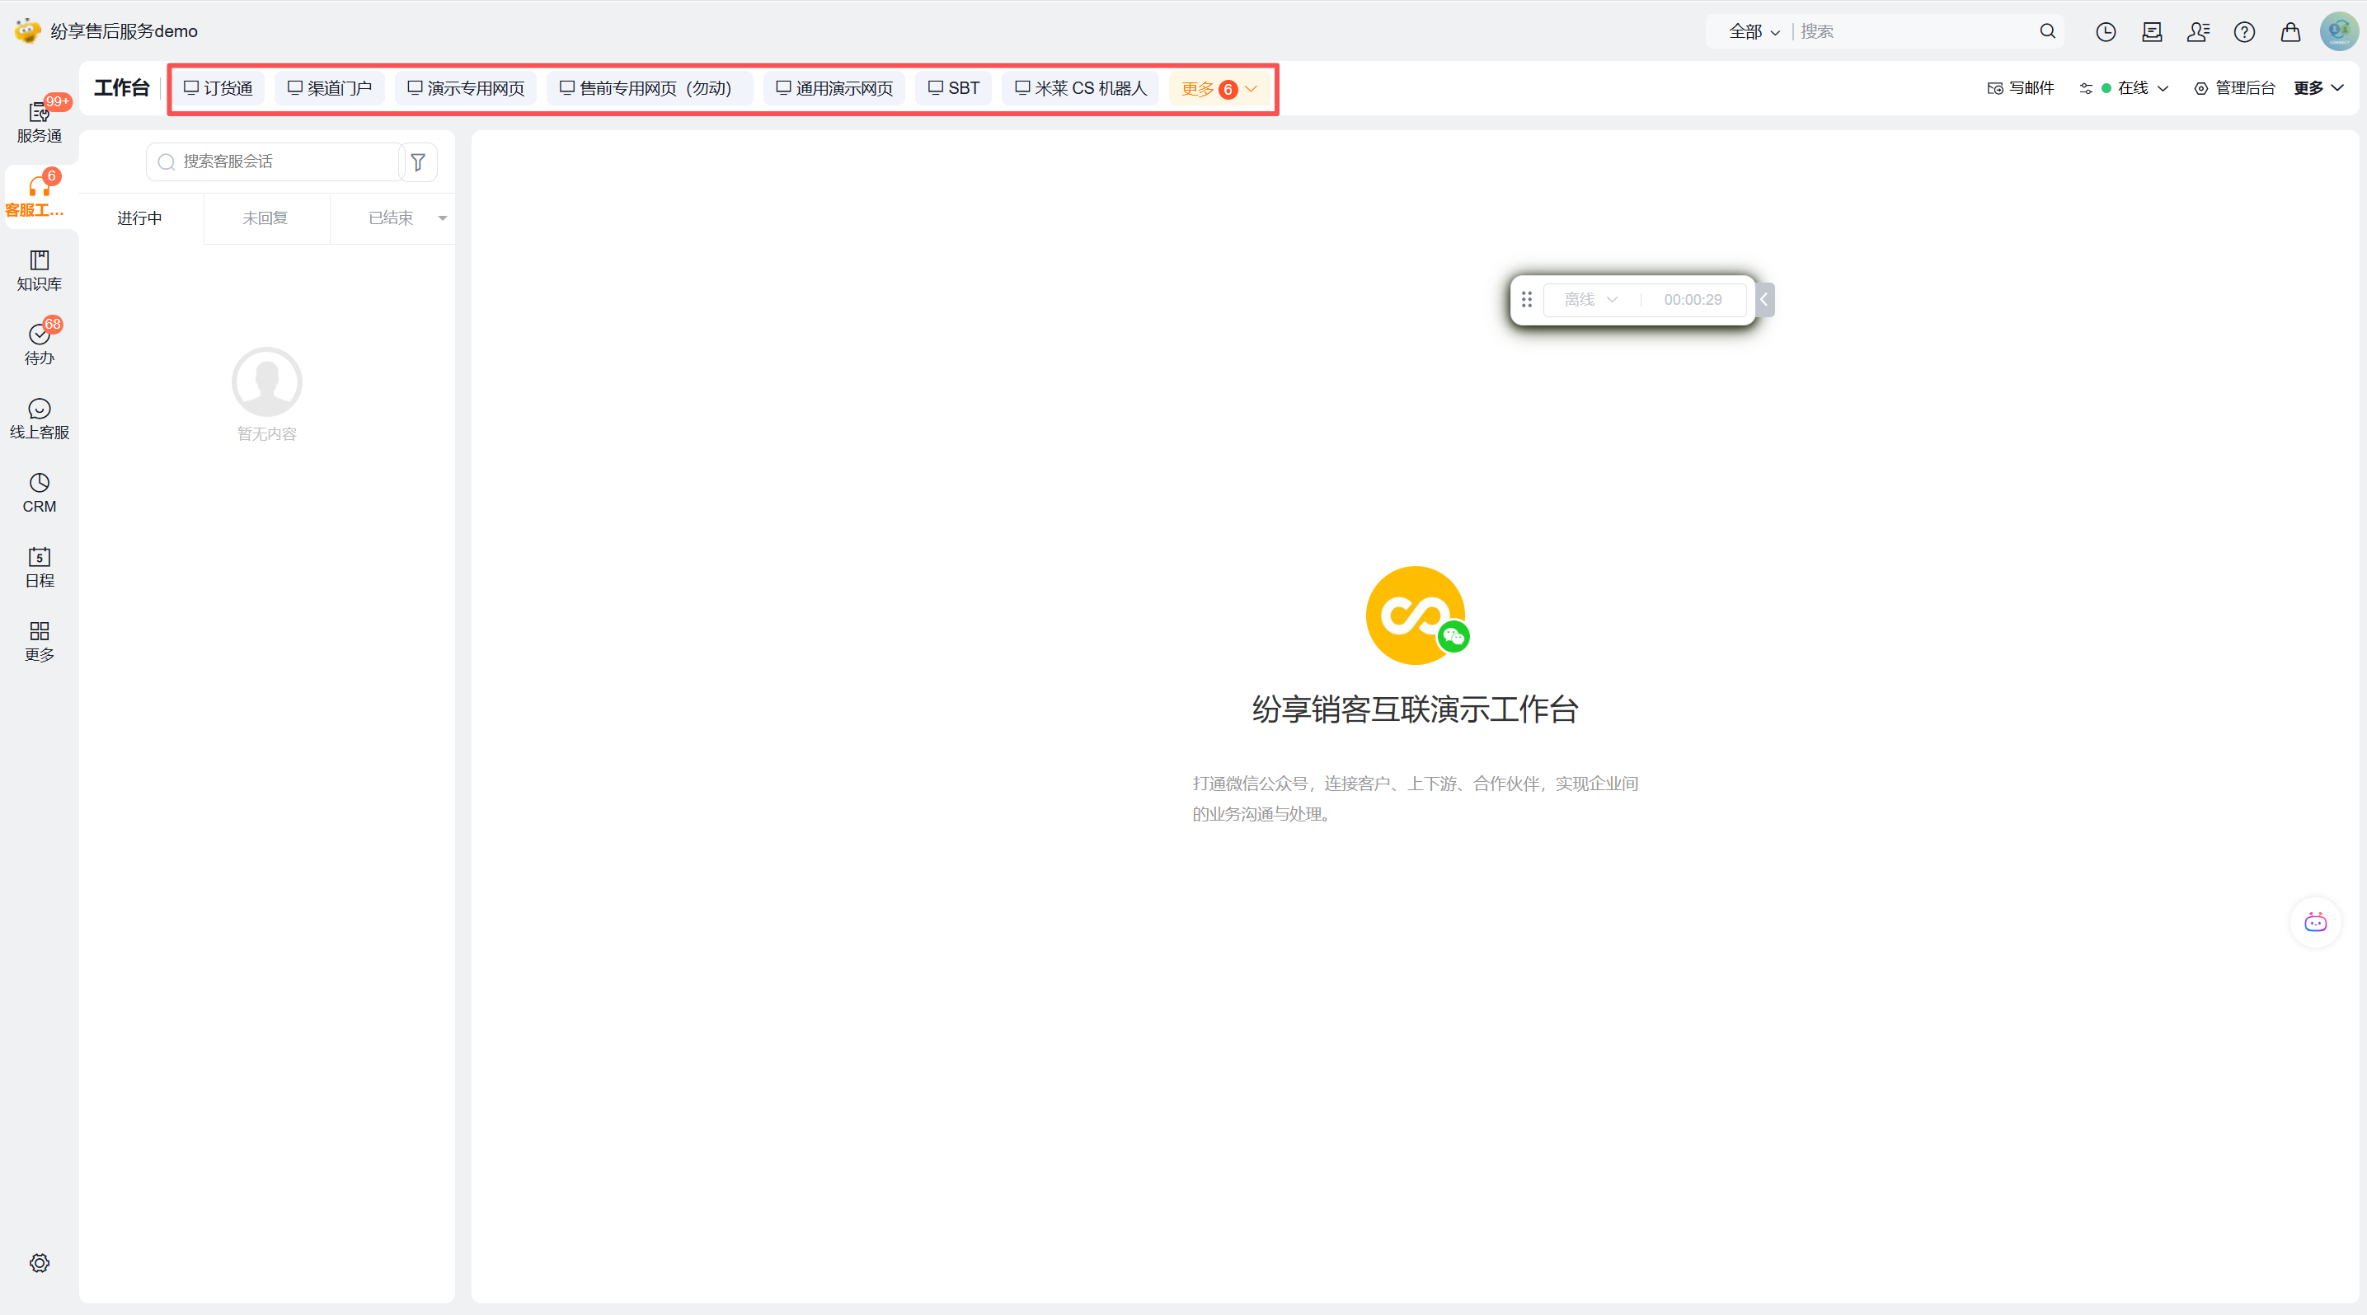Open the 离线 status dropdown in call widget
2367x1315 pixels.
[x=1590, y=299]
